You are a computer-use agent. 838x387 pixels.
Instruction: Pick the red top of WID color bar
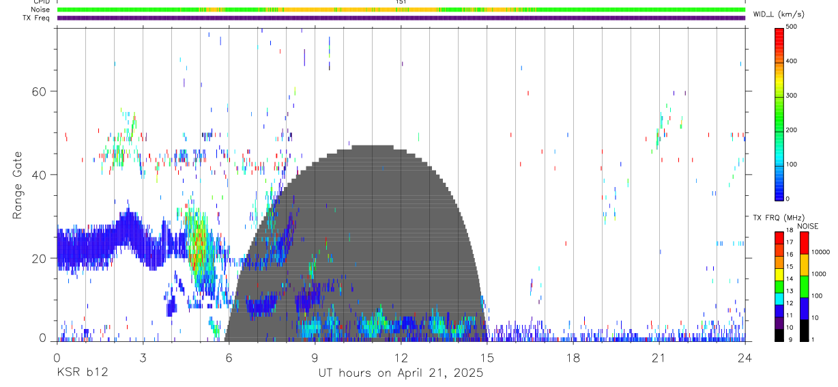(x=779, y=35)
